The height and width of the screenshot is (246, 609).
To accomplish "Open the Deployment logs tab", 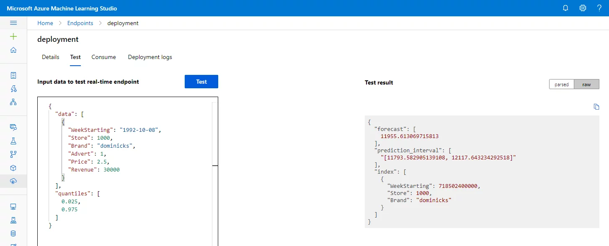I will pyautogui.click(x=150, y=57).
